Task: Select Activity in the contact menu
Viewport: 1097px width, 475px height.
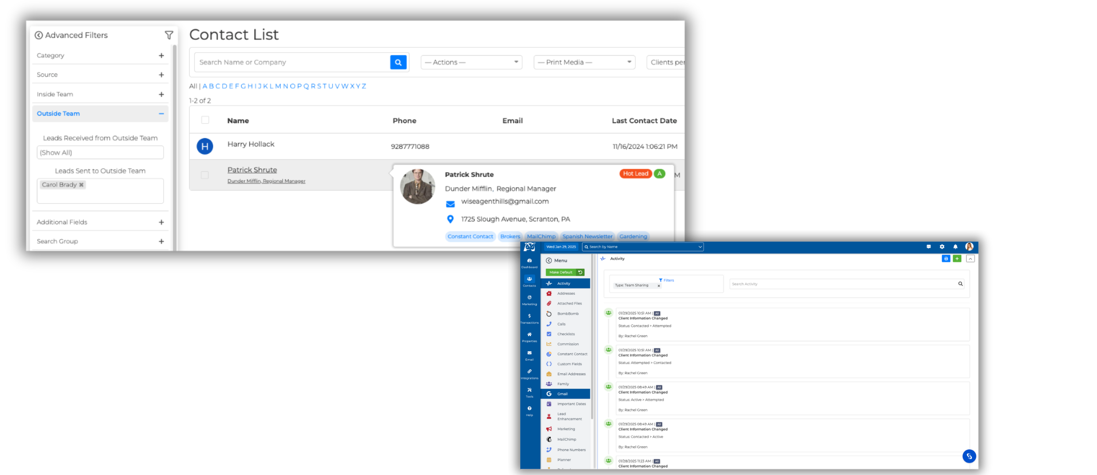Action: (565, 284)
